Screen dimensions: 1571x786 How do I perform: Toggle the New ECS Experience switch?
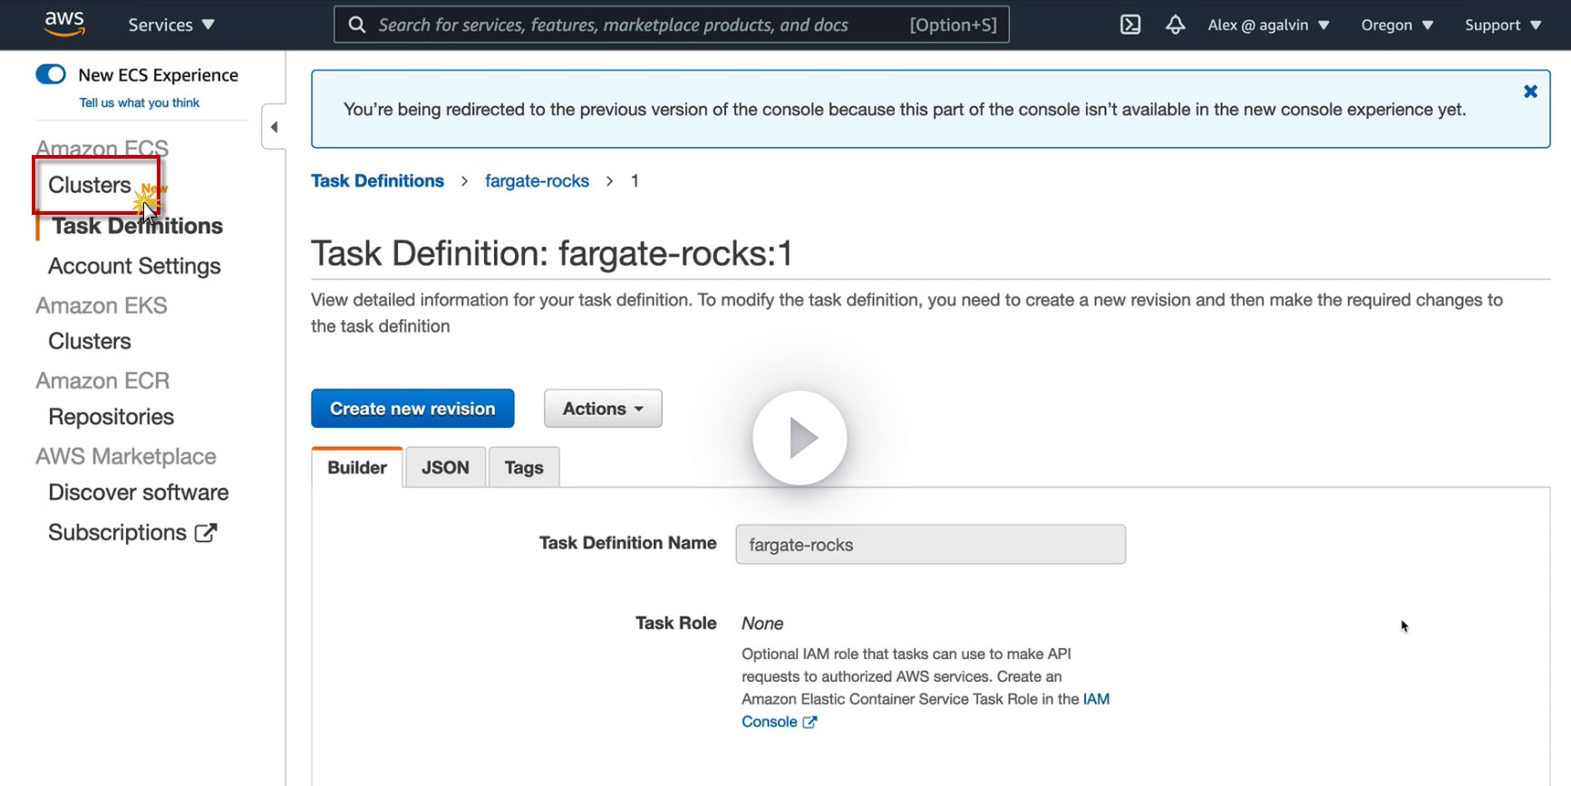click(51, 74)
